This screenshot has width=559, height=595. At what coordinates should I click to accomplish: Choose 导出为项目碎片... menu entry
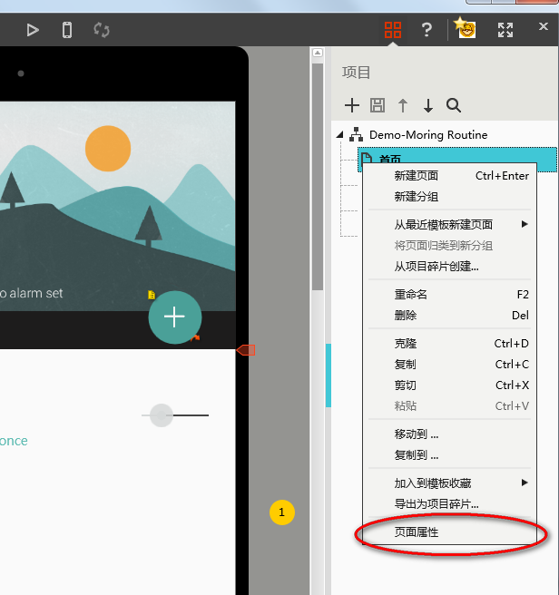(x=449, y=504)
